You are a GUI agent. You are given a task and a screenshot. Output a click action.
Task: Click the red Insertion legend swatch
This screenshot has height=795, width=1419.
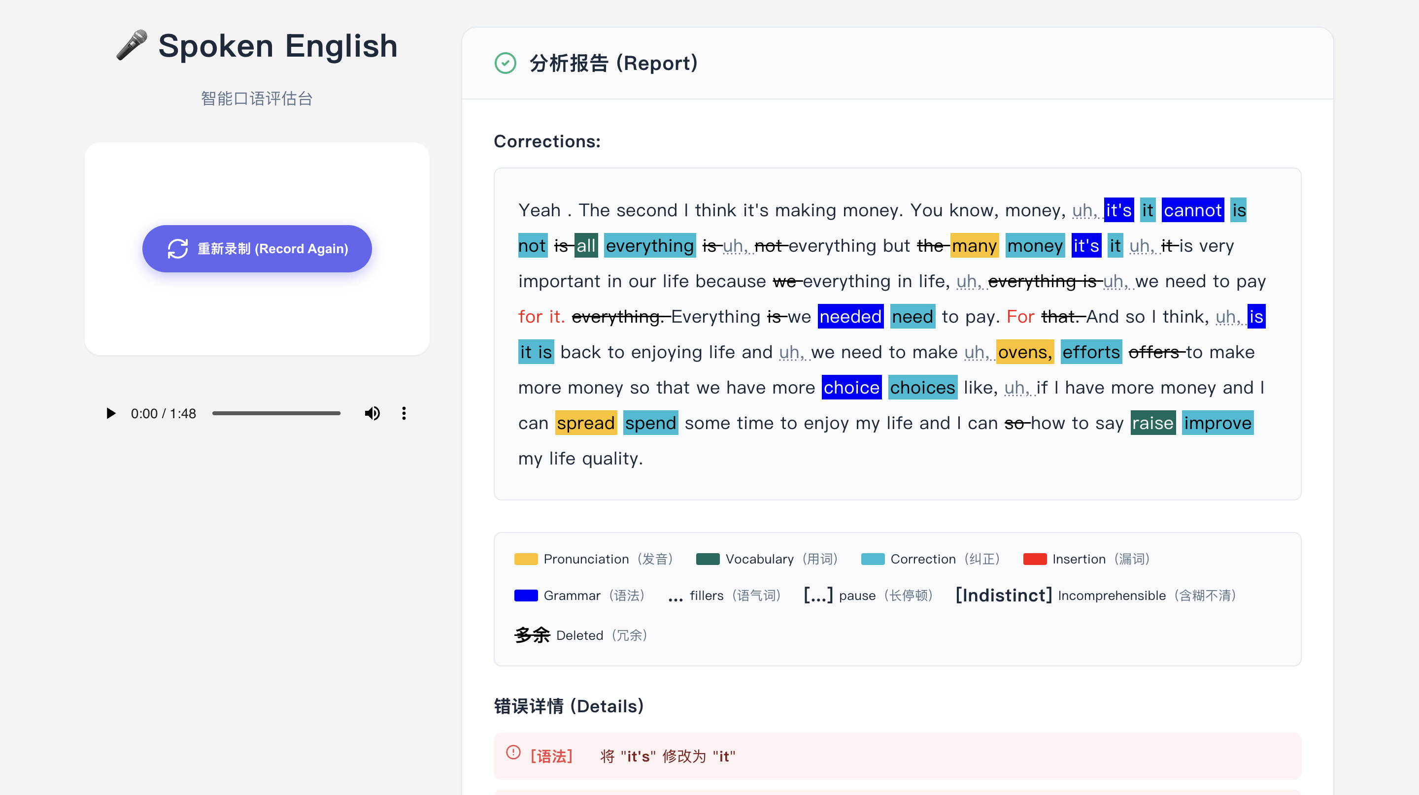pos(1035,559)
